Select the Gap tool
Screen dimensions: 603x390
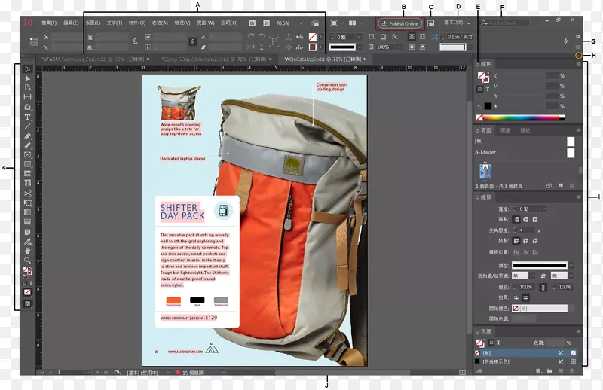27,97
